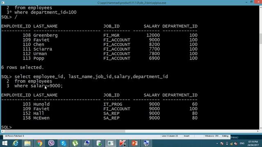Image resolution: width=262 pixels, height=147 pixels.
Task: Switch to the active SQL*Plus taskbar item
Action: 111,143
